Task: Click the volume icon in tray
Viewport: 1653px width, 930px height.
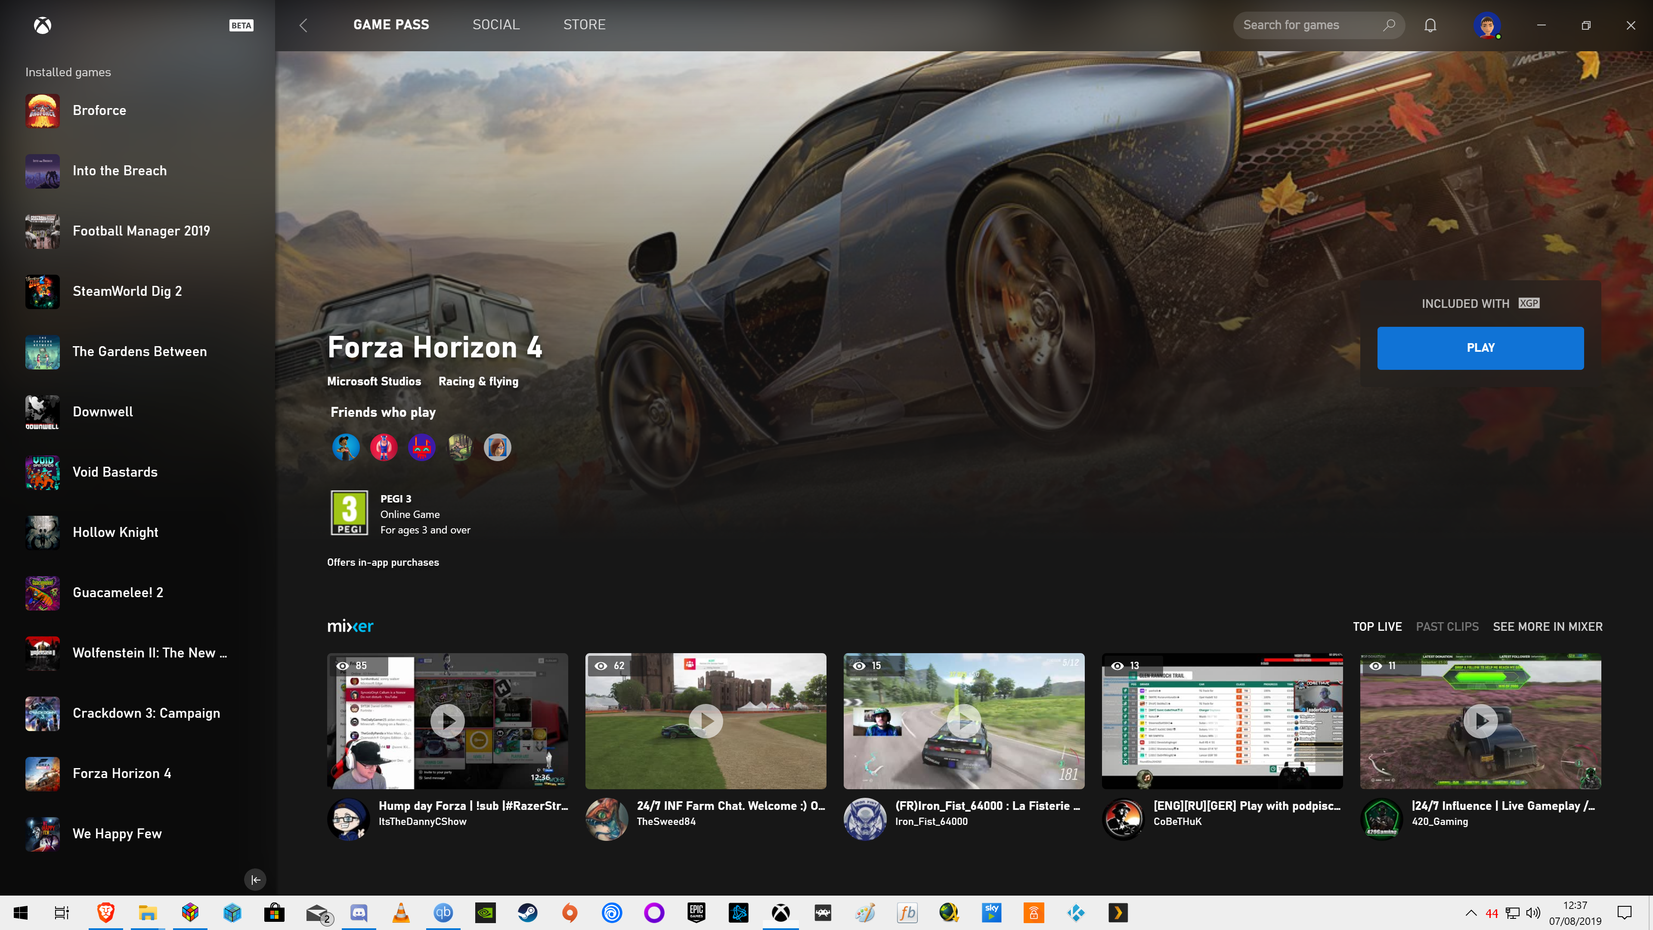Action: [x=1533, y=913]
